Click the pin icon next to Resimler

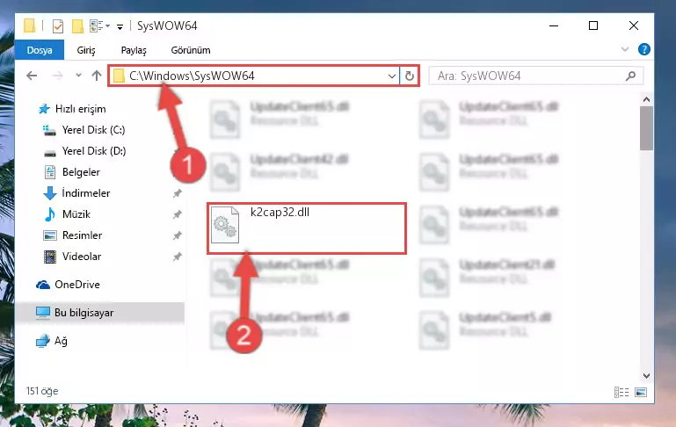click(178, 235)
